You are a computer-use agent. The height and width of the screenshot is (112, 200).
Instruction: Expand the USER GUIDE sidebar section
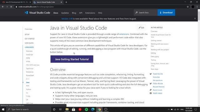[29, 43]
